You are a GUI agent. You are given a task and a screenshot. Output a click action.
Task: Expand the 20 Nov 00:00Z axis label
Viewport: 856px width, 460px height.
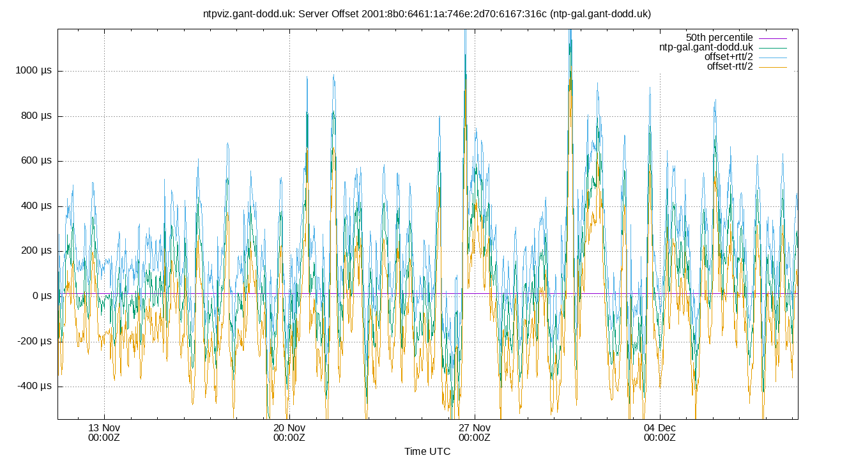click(x=289, y=431)
